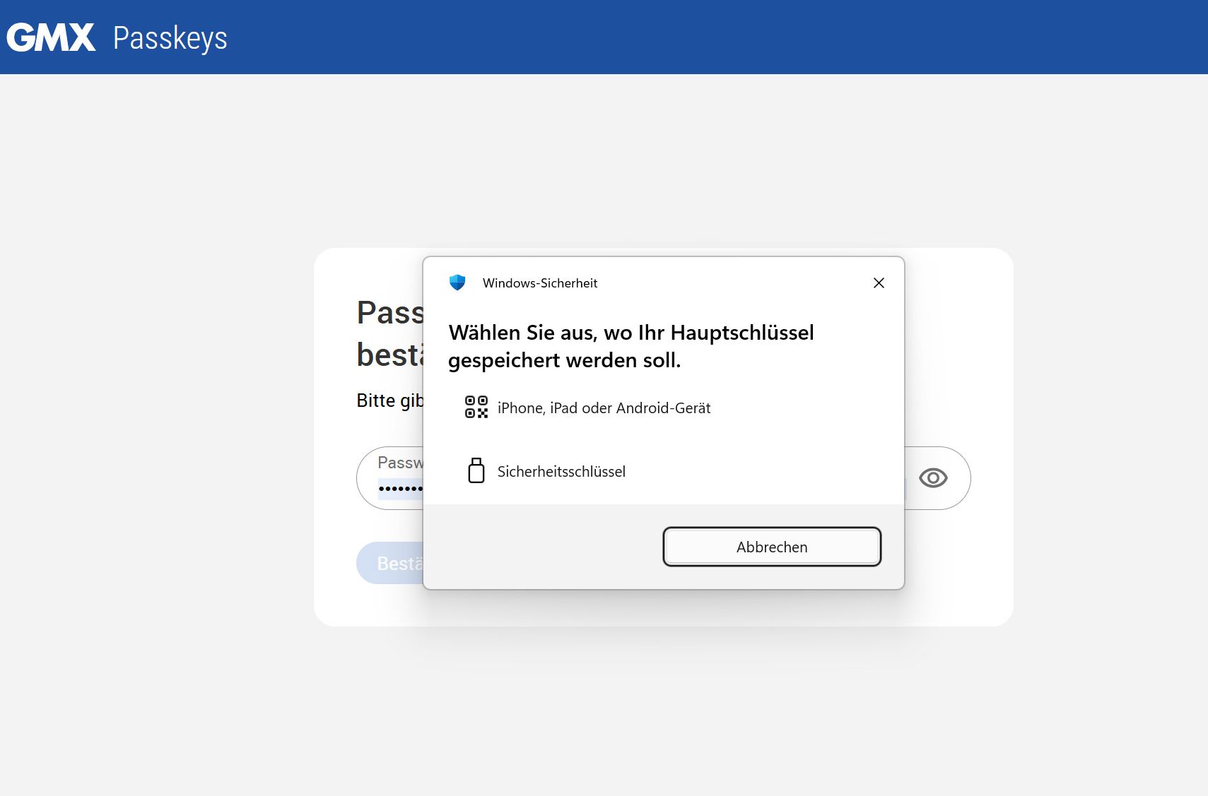
Task: Click the Windows-Sicherheit shield icon
Action: point(457,283)
